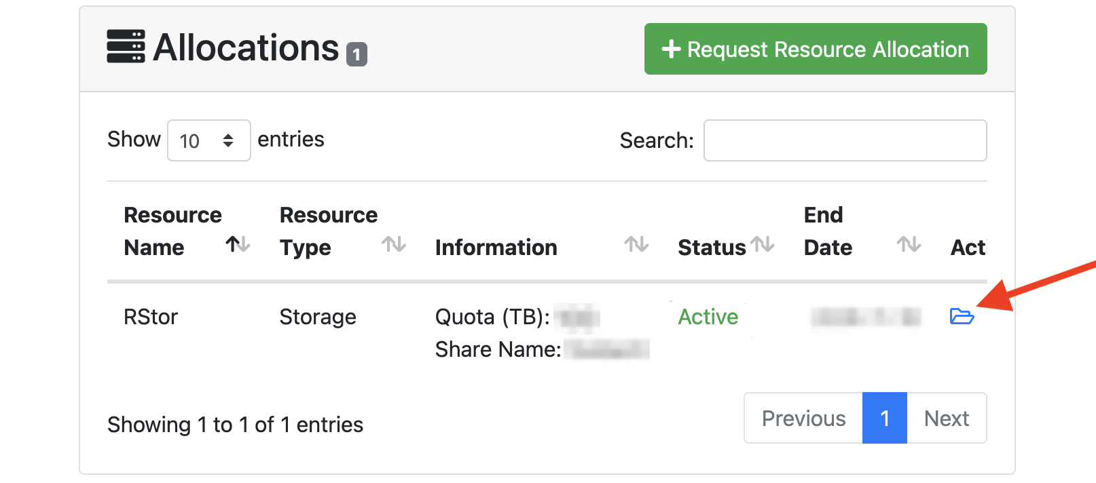Click inside the Search input field
The height and width of the screenshot is (483, 1096).
coord(845,140)
